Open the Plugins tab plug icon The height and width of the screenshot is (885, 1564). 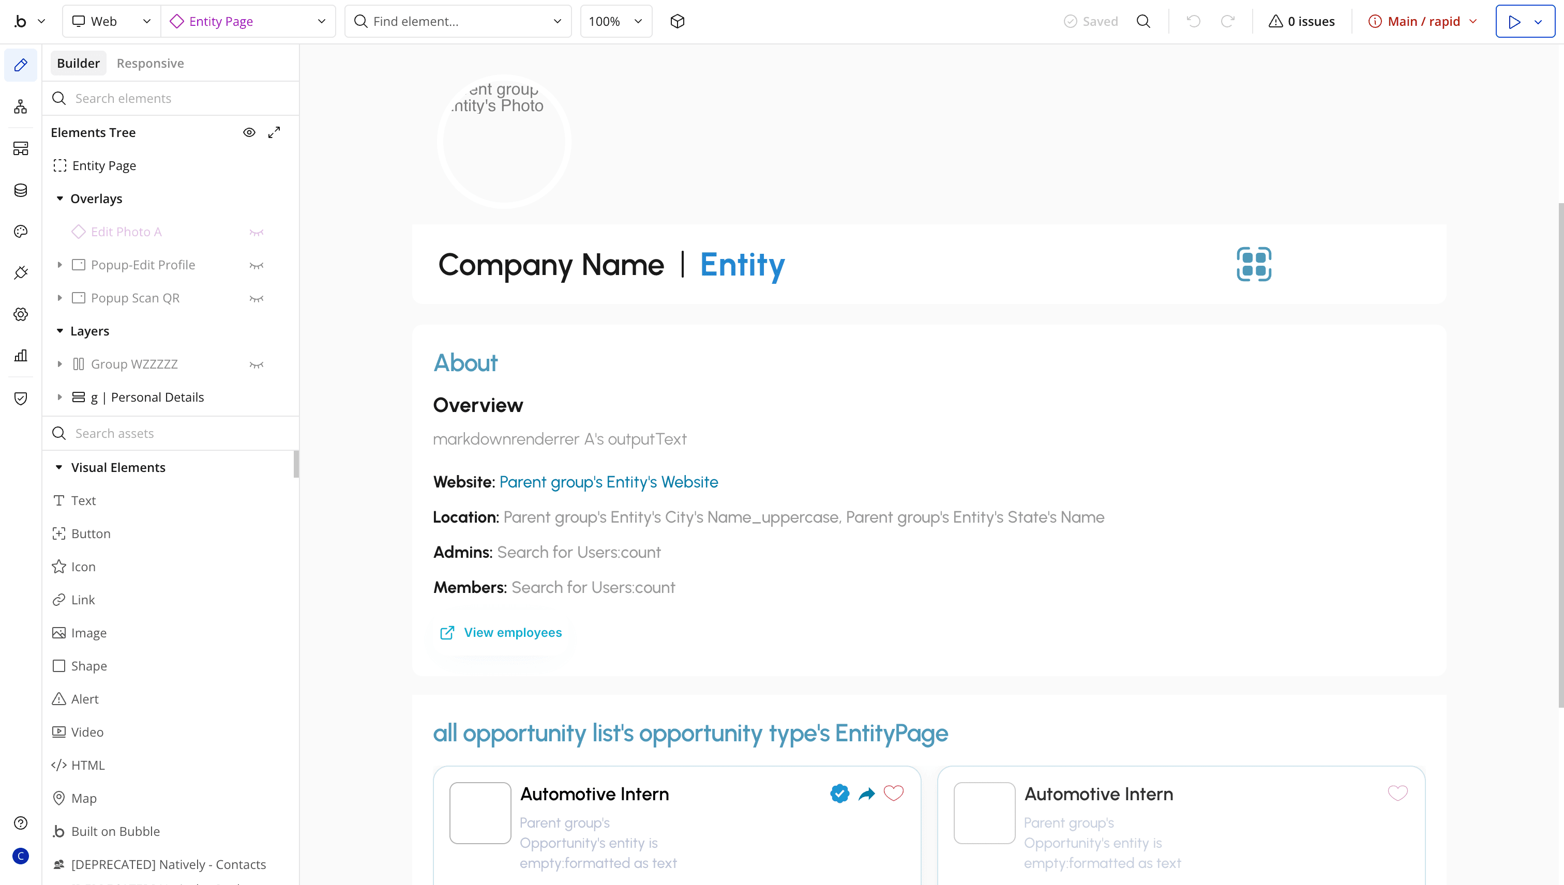21,273
